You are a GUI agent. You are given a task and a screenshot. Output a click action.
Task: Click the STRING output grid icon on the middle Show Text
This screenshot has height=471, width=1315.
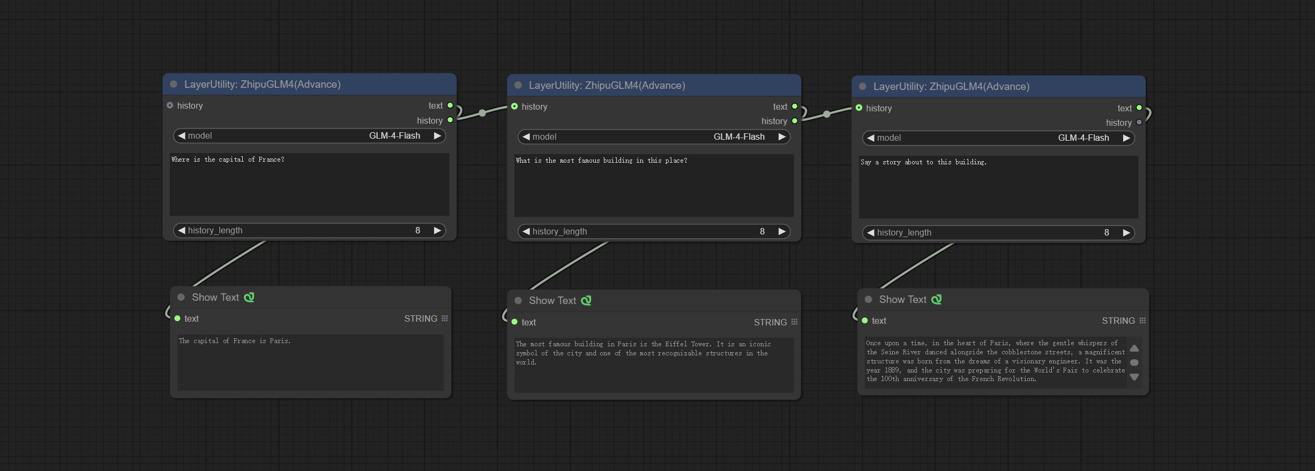pos(794,322)
